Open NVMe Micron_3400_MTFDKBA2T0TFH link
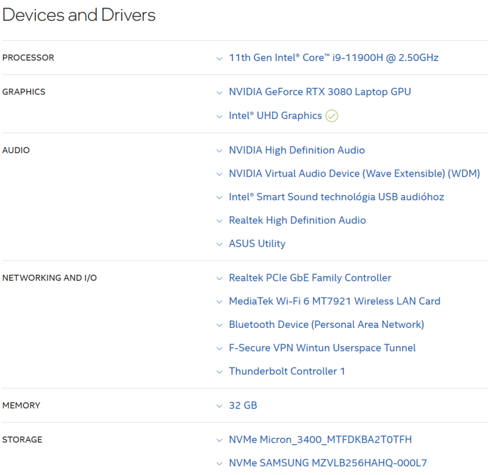 pyautogui.click(x=320, y=440)
